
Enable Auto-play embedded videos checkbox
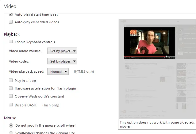(x=11, y=22)
